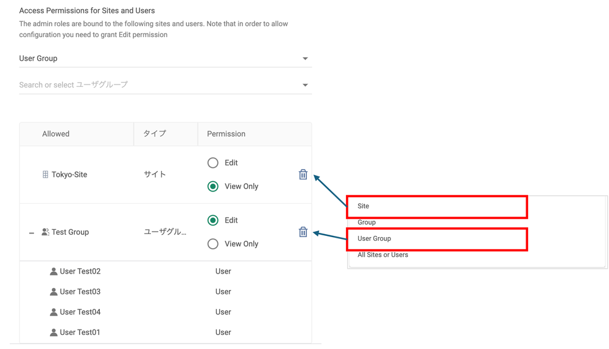
Task: Select Edit permission for Tokyo-Site
Action: pyautogui.click(x=213, y=163)
